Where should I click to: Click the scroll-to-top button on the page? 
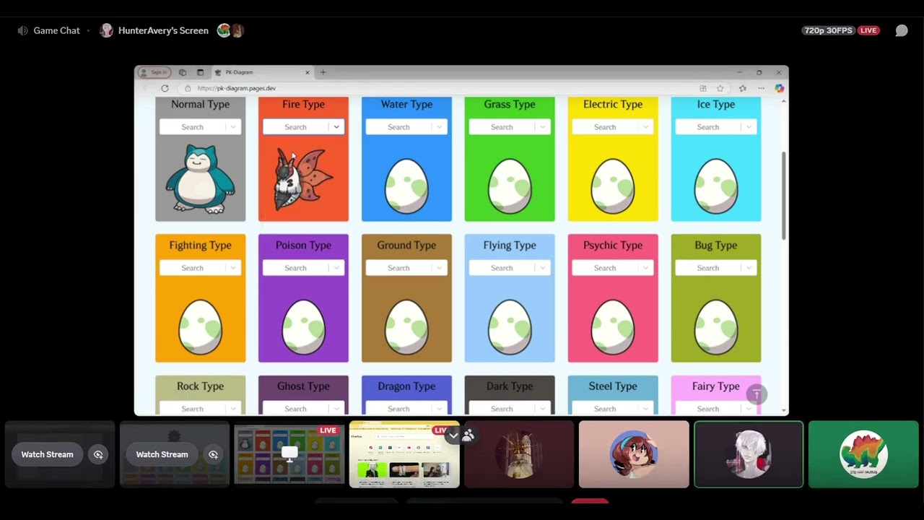pos(756,394)
